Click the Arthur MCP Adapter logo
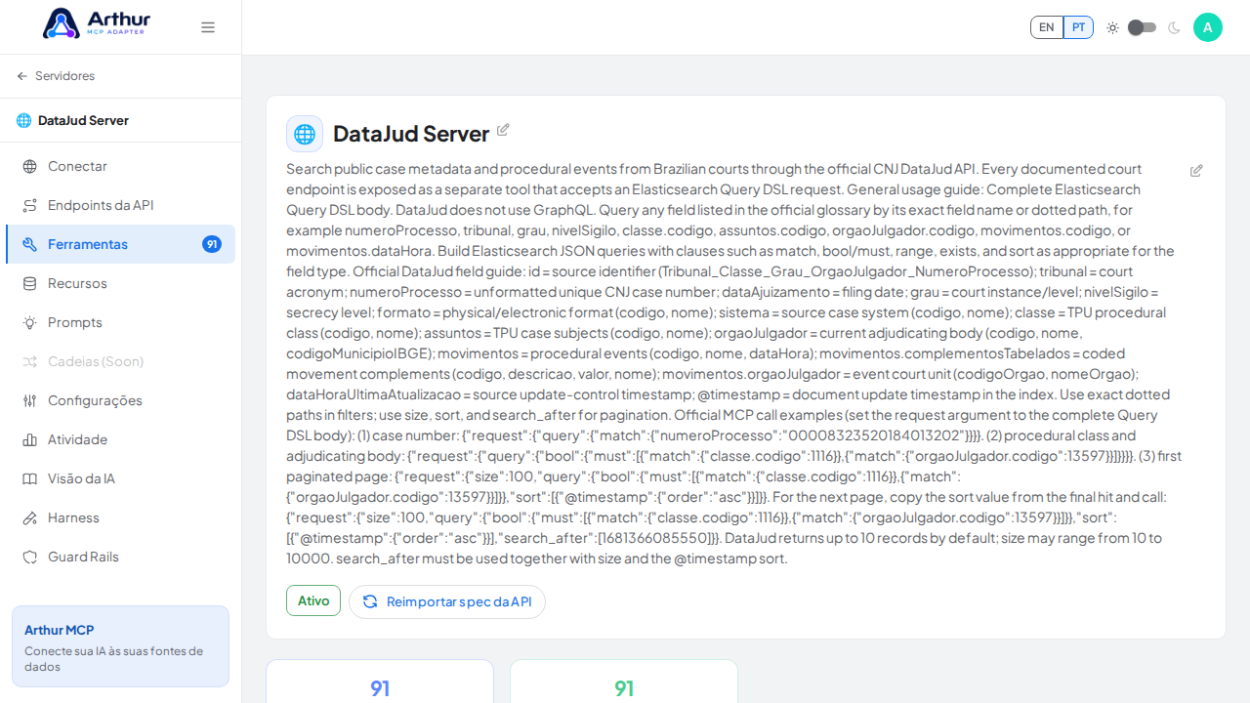Screen dimensions: 1250x703 (97, 23)
